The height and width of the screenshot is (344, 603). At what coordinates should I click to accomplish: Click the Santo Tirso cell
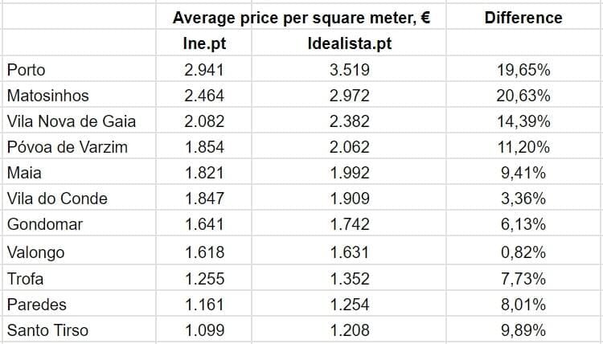46,330
